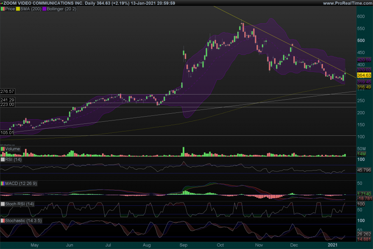Click the chart title ZOOM VIDEO COMMUNICATIONS INC.
Viewport: 373px width, 249px height.
click(43, 3)
